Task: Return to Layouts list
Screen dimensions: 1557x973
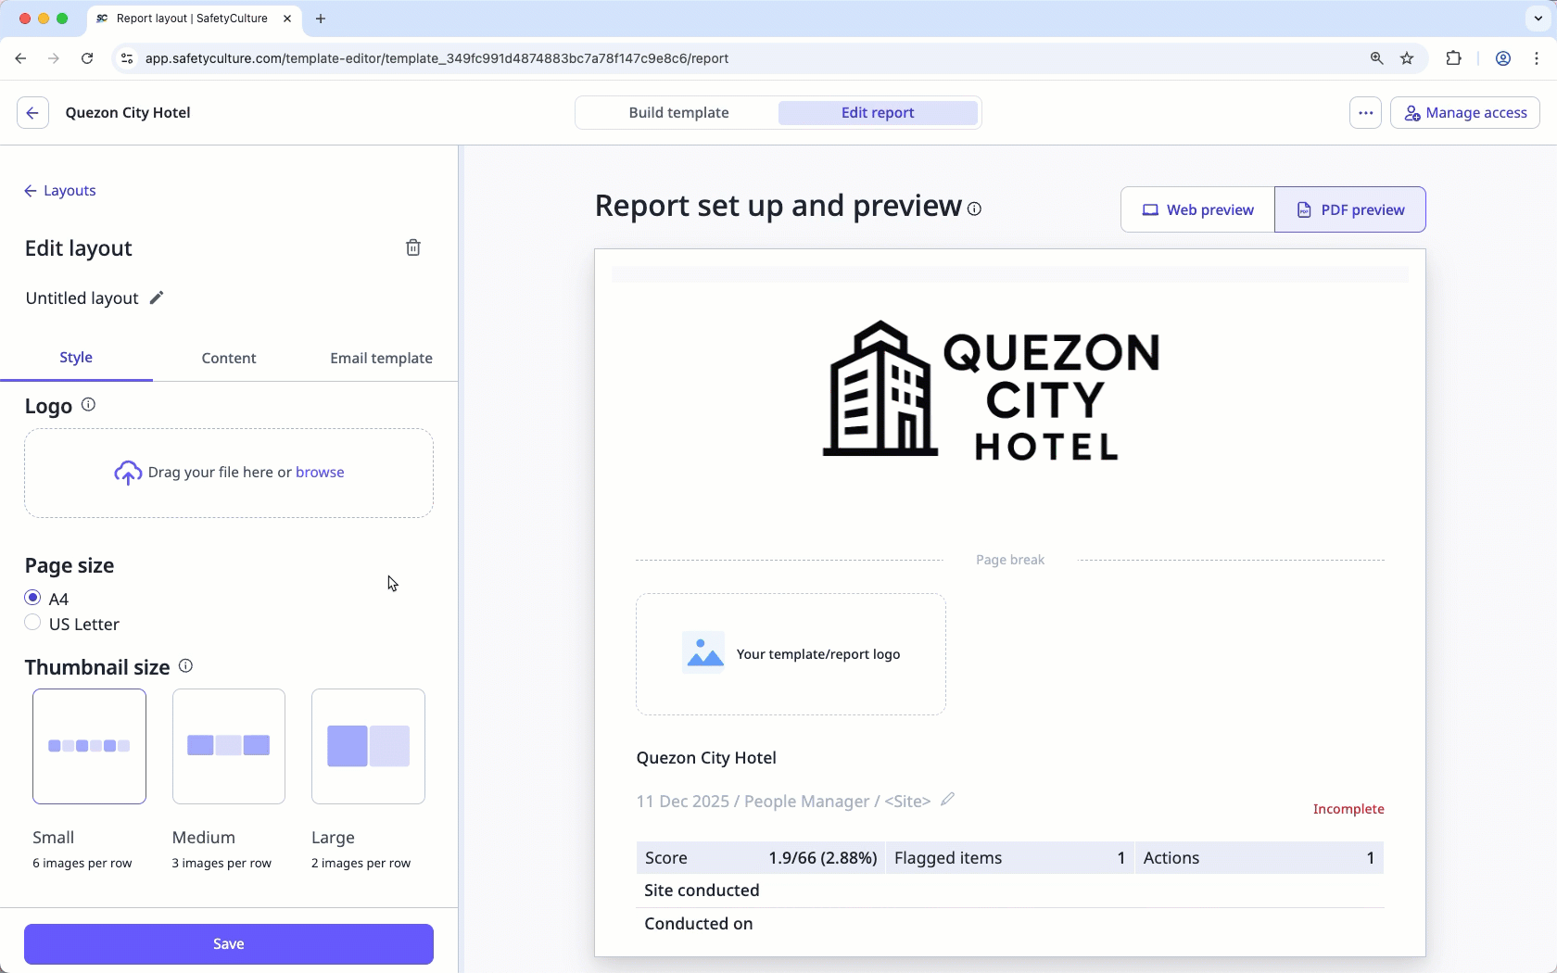Action: [x=60, y=191]
